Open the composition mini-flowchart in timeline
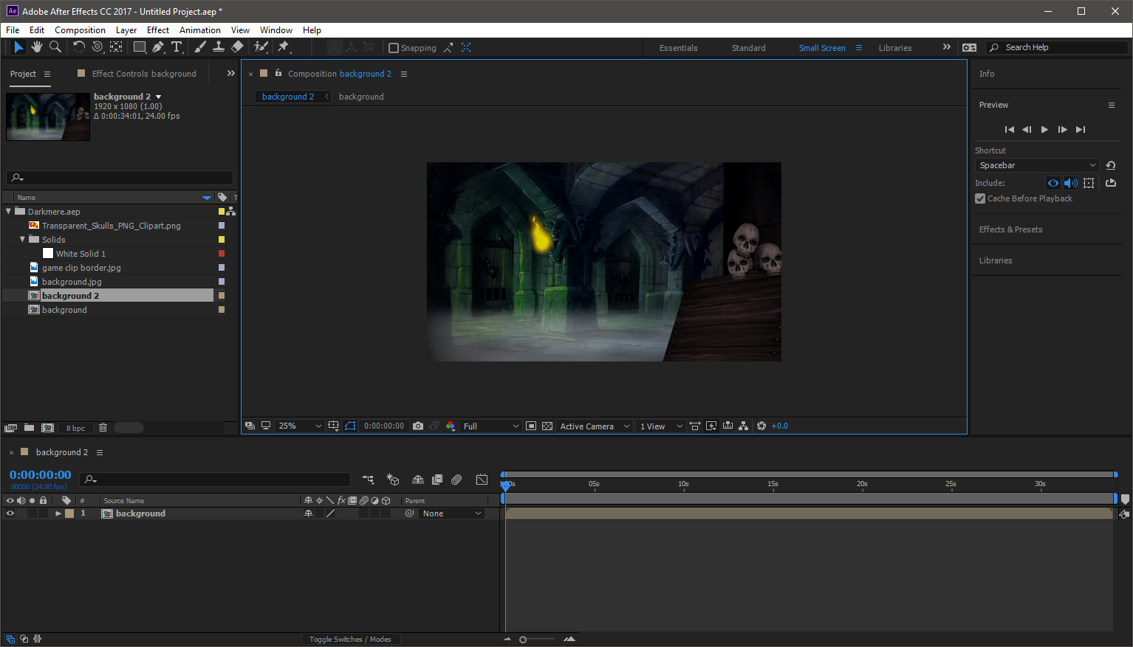Image resolution: width=1133 pixels, height=647 pixels. pos(368,480)
